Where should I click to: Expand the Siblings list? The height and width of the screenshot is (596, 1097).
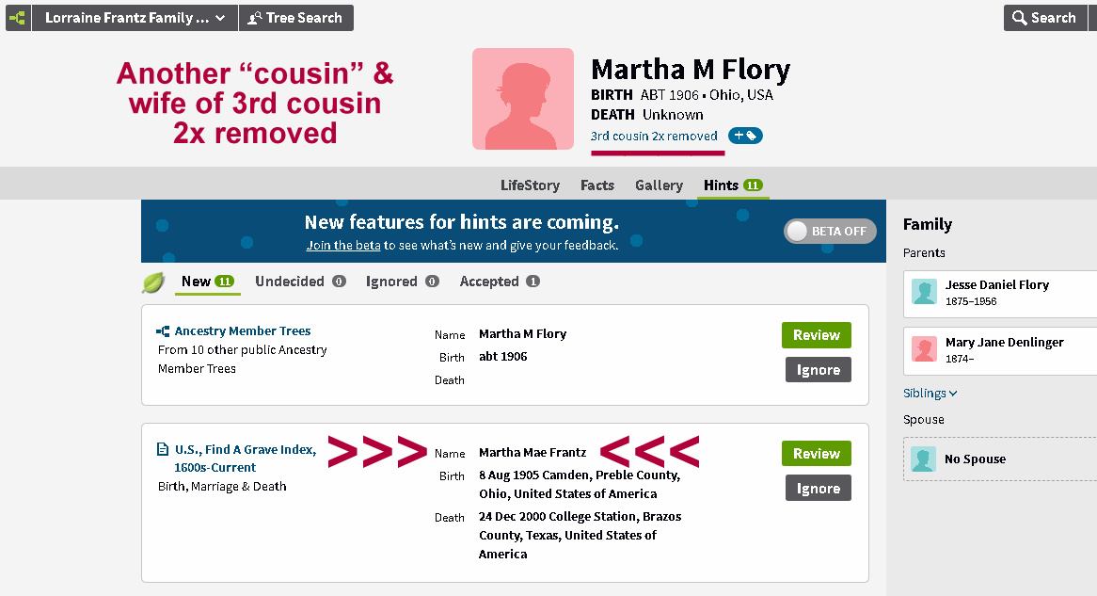point(930,394)
